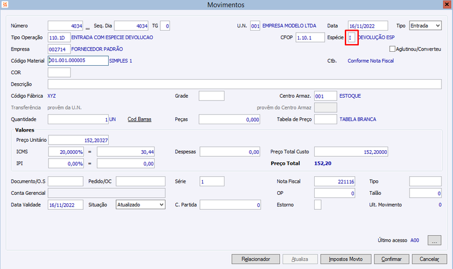
Task: Enable the Aglutinou/Converteu checkbox
Action: [x=392, y=49]
